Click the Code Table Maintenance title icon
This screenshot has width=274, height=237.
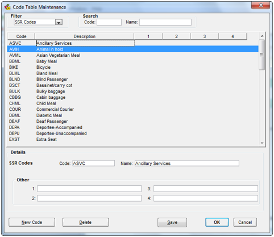point(7,7)
